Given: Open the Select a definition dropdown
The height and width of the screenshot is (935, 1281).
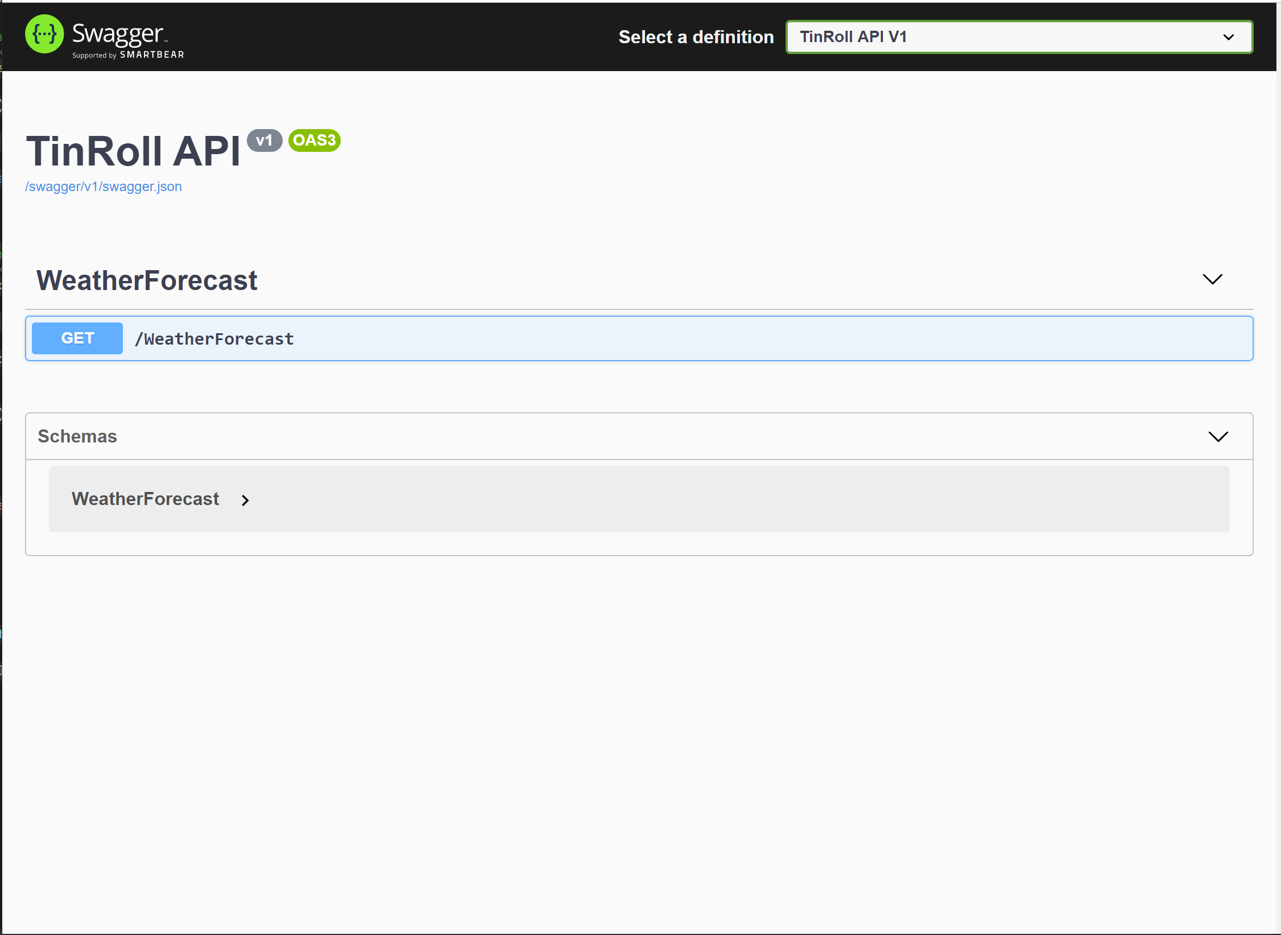Looking at the screenshot, I should click(1019, 37).
